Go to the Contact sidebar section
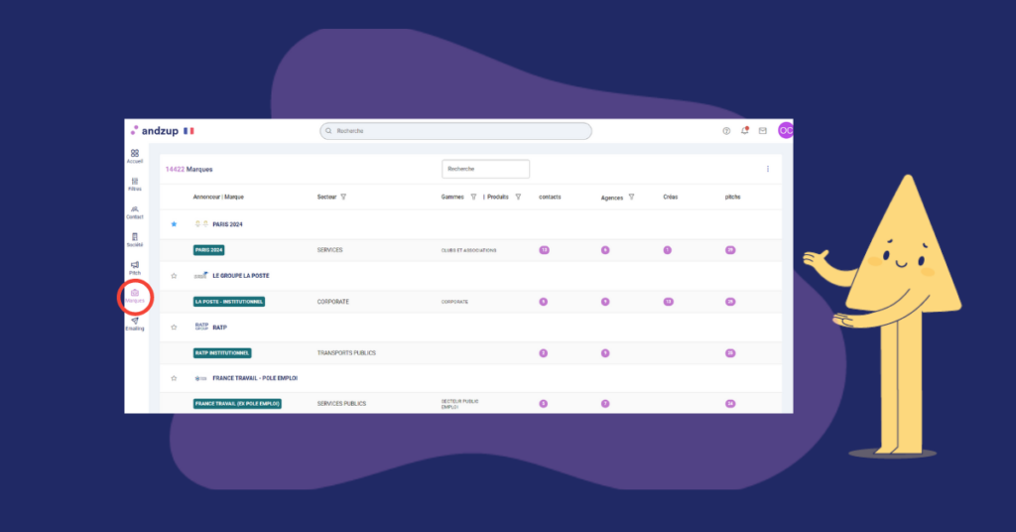1016x532 pixels. (x=135, y=211)
